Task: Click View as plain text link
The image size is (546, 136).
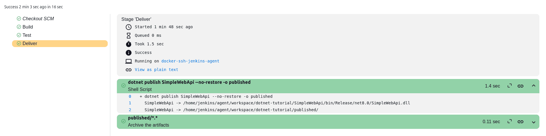Action: 156,70
